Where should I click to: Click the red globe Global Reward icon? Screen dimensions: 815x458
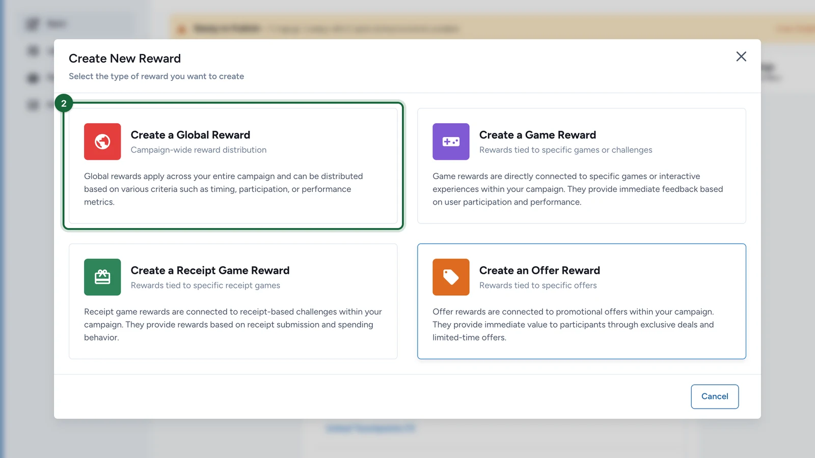(x=102, y=141)
